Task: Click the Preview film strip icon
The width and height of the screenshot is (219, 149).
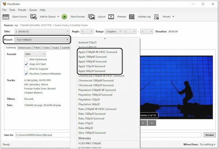Action: [x=111, y=16]
